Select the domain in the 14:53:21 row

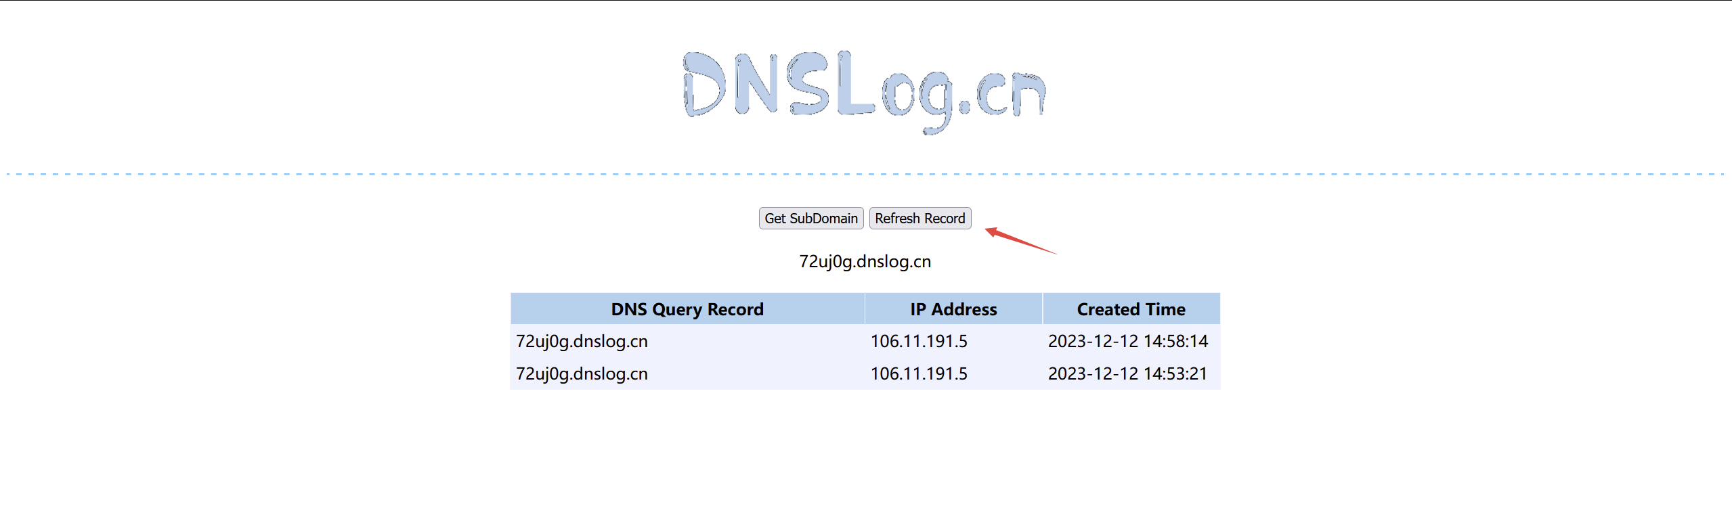(x=582, y=373)
